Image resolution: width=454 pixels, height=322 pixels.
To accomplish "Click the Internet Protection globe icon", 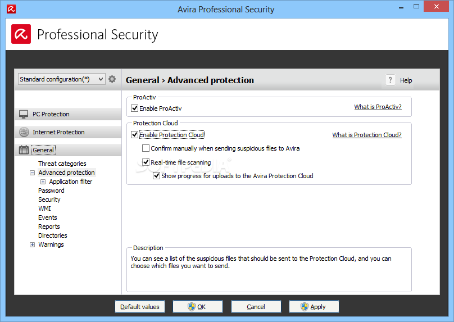I will [24, 132].
